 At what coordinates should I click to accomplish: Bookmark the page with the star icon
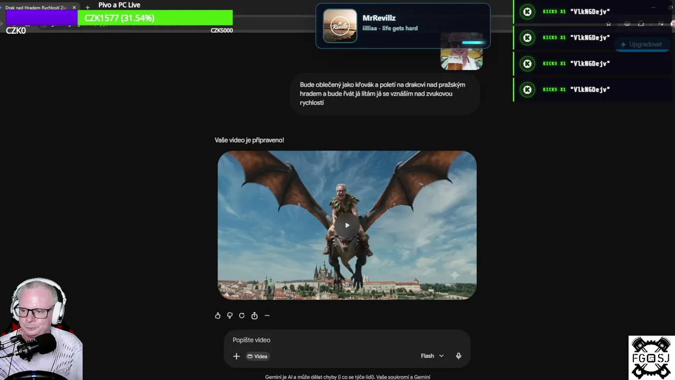click(609, 24)
